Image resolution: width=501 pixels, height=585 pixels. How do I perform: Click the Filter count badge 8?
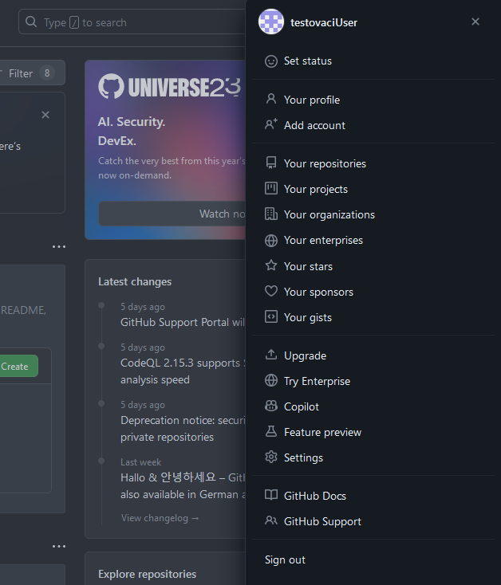47,73
